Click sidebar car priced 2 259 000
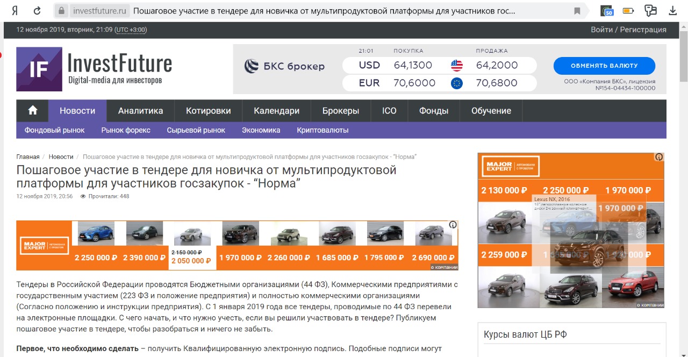This screenshot has width=688, height=357. (508, 286)
